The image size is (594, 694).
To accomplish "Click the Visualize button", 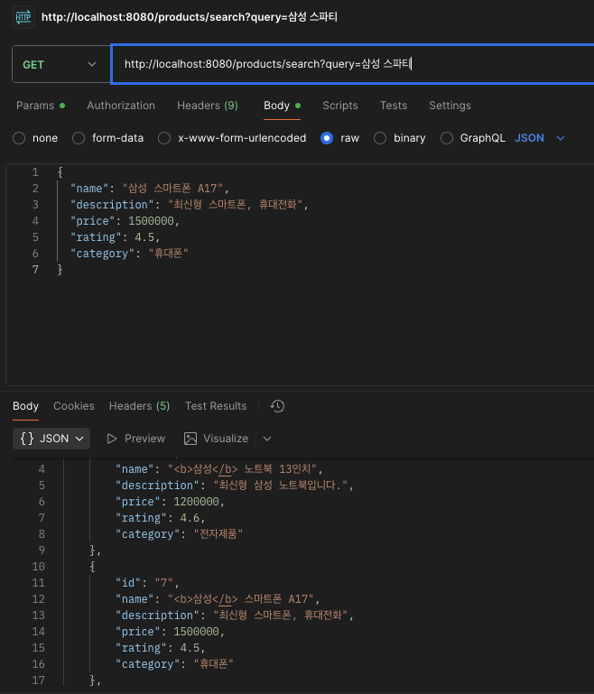I will [x=216, y=439].
